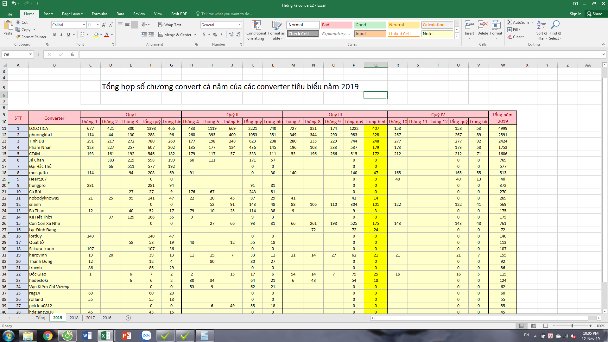Click the Find & Select magnifier icon
This screenshot has height=342, width=608.
pyautogui.click(x=555, y=25)
